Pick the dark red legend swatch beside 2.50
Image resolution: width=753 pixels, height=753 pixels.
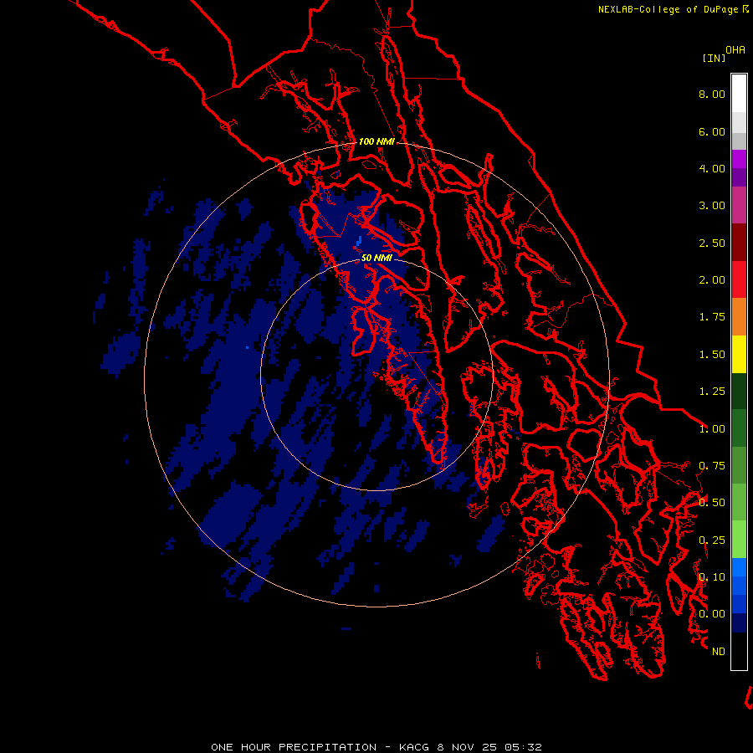click(x=739, y=243)
